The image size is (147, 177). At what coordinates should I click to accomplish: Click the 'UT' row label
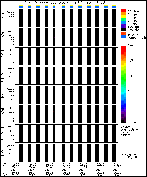[4, 165]
